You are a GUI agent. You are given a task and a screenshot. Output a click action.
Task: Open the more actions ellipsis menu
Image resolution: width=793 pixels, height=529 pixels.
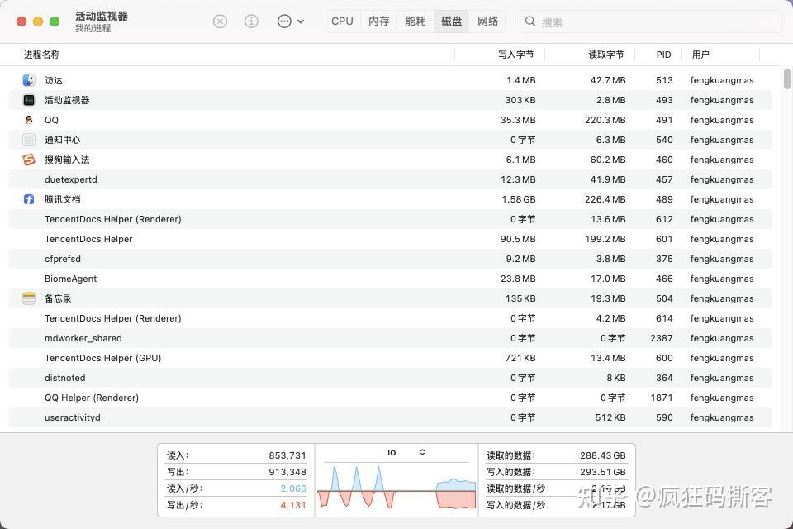[290, 21]
